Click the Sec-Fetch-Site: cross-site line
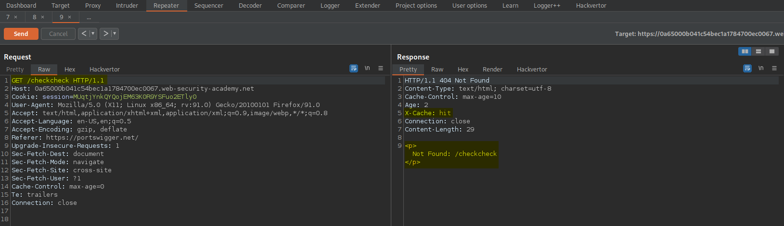The width and height of the screenshot is (784, 226). [x=62, y=170]
